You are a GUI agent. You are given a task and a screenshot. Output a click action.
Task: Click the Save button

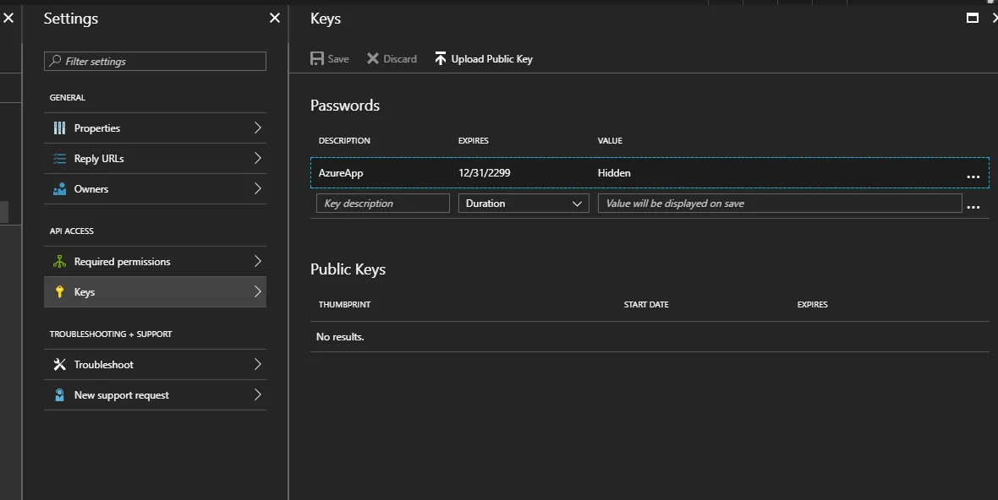330,59
